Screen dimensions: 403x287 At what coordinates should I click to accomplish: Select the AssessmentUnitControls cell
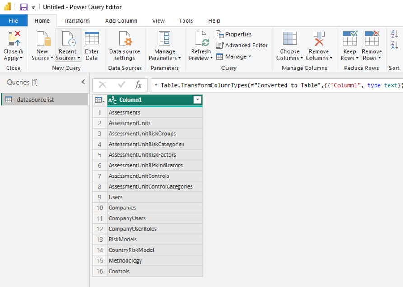[x=155, y=176]
